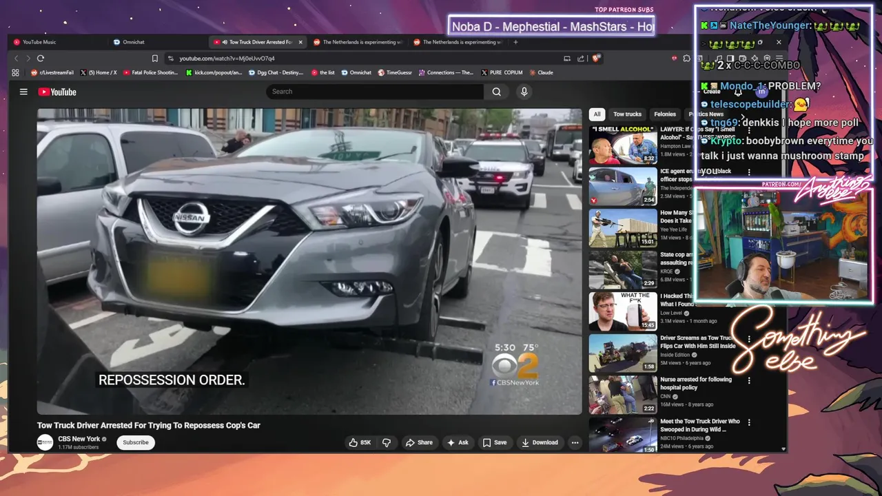882x496 pixels.
Task: Click the share icon in the address bar
Action: pyautogui.click(x=581, y=59)
